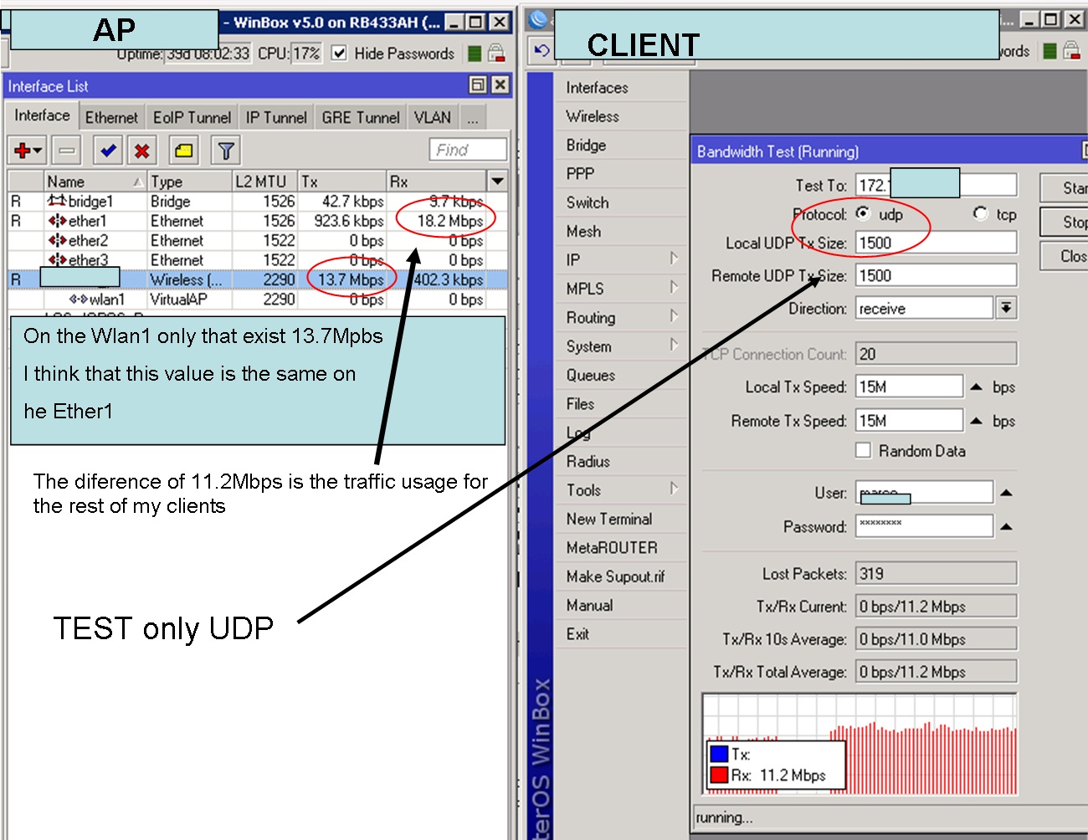Click the wlan1 virtual AP icon
Image resolution: width=1088 pixels, height=840 pixels.
pyautogui.click(x=78, y=299)
